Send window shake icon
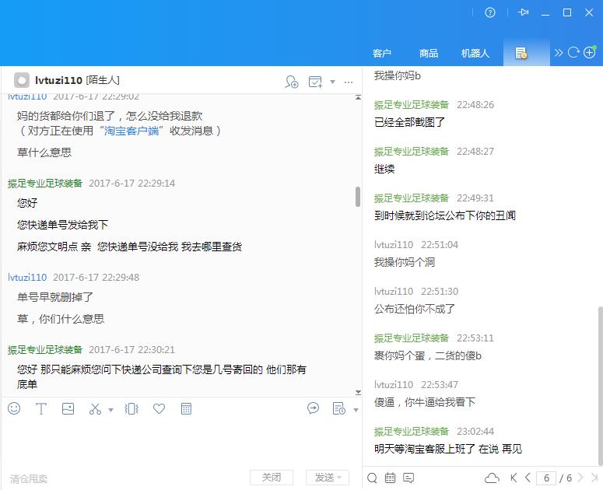 pos(131,409)
